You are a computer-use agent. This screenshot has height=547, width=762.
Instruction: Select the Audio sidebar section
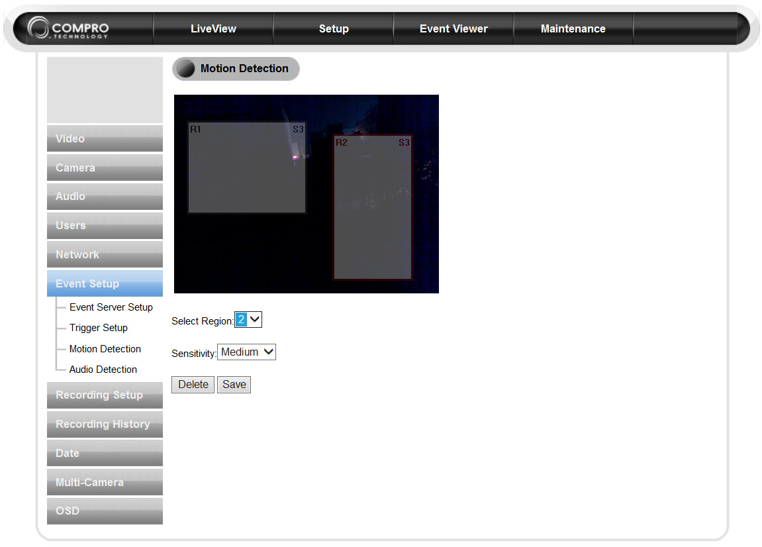105,197
